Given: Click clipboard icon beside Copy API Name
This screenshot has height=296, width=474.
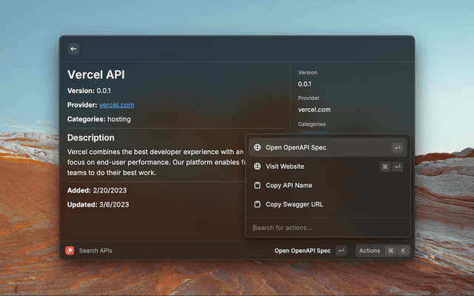Looking at the screenshot, I should [257, 186].
